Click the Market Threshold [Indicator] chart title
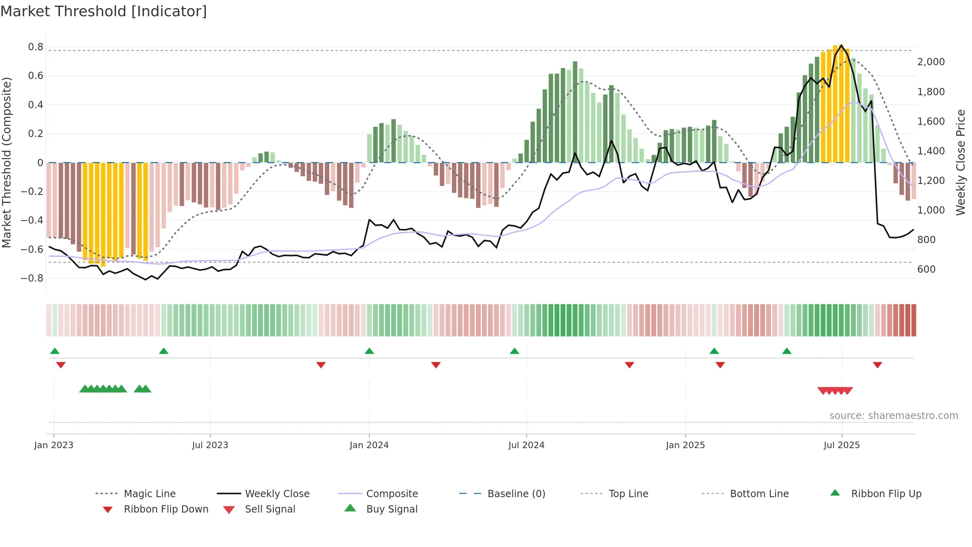The image size is (972, 547). (104, 11)
